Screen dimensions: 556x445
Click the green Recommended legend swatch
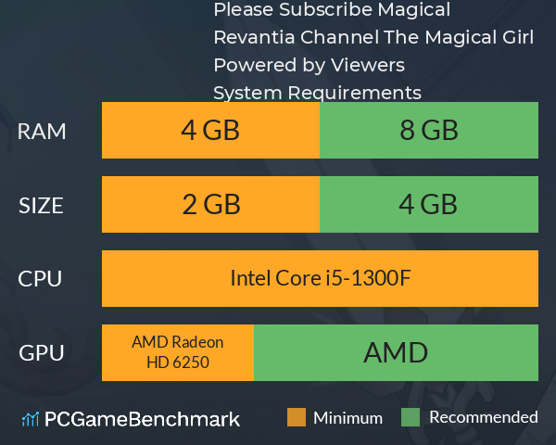[411, 417]
